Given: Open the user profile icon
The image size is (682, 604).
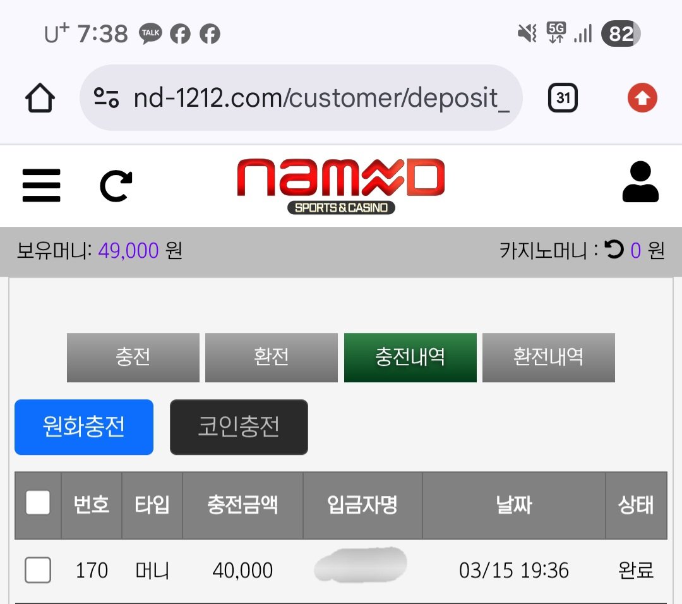Looking at the screenshot, I should pos(640,182).
